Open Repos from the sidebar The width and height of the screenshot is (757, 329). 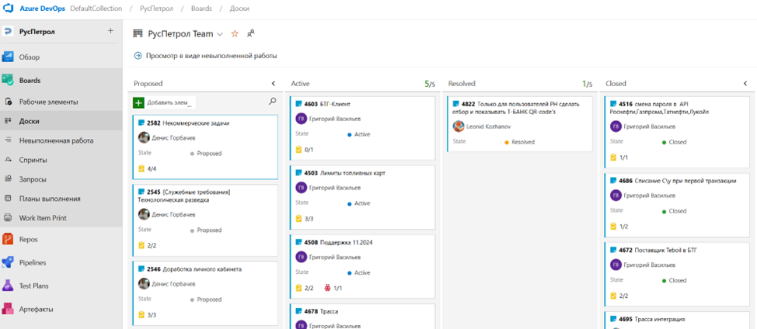(30, 240)
